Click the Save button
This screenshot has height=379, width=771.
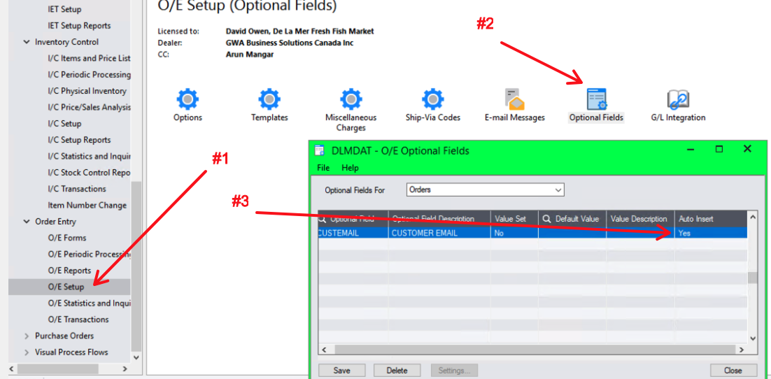point(342,370)
